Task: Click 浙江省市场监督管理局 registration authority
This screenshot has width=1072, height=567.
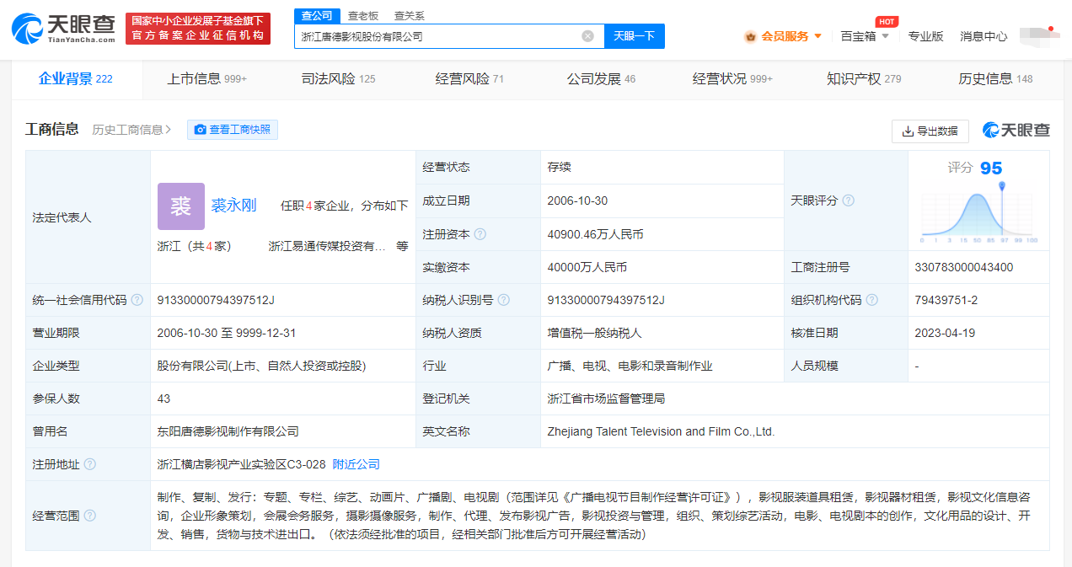Action: coord(606,399)
